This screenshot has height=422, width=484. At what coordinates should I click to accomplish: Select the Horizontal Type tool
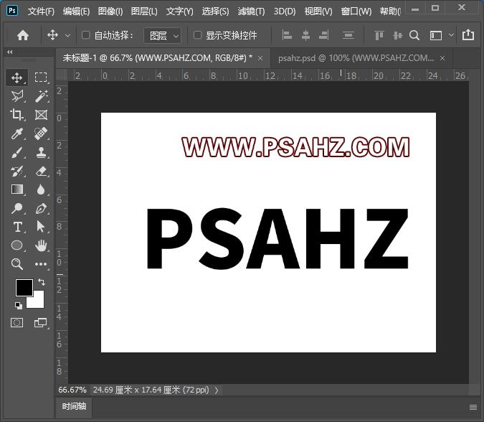coord(17,227)
